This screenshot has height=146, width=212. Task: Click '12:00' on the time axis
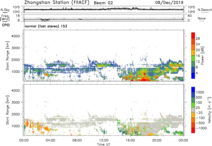[x=104, y=140]
